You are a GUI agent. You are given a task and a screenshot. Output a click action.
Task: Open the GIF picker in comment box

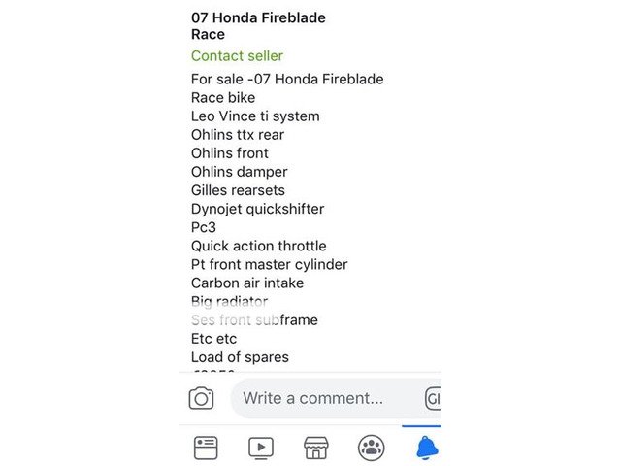point(433,398)
